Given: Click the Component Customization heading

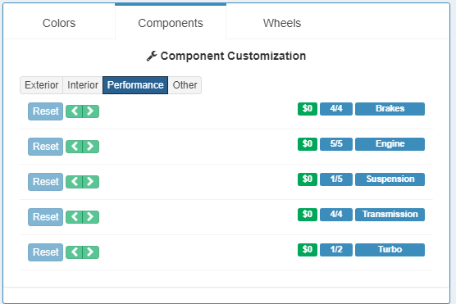Looking at the screenshot, I should click(x=233, y=56).
